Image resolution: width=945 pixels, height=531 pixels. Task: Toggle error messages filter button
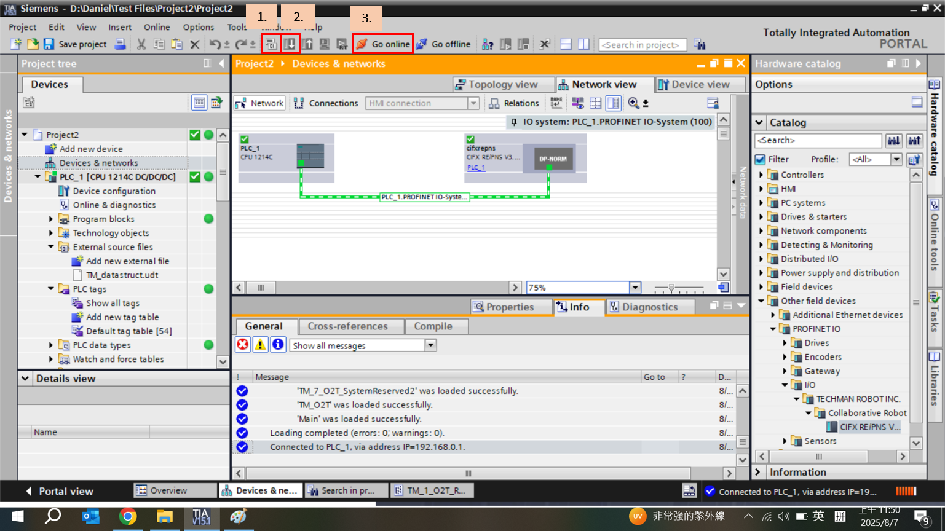pyautogui.click(x=243, y=345)
